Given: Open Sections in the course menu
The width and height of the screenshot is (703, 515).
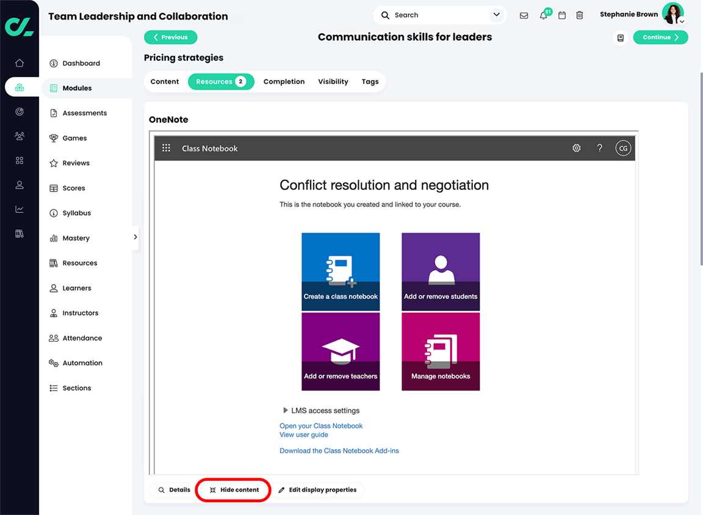Looking at the screenshot, I should pyautogui.click(x=87, y=388).
